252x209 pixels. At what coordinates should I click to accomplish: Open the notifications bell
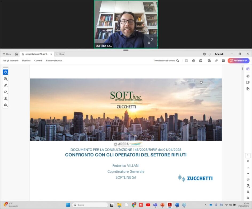click(210, 54)
